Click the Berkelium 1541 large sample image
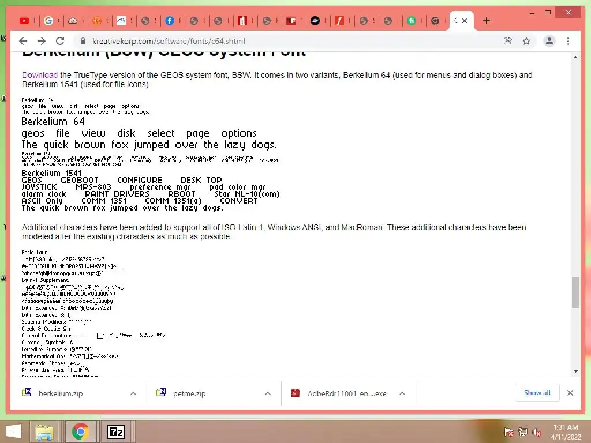591x443 pixels. (151, 190)
